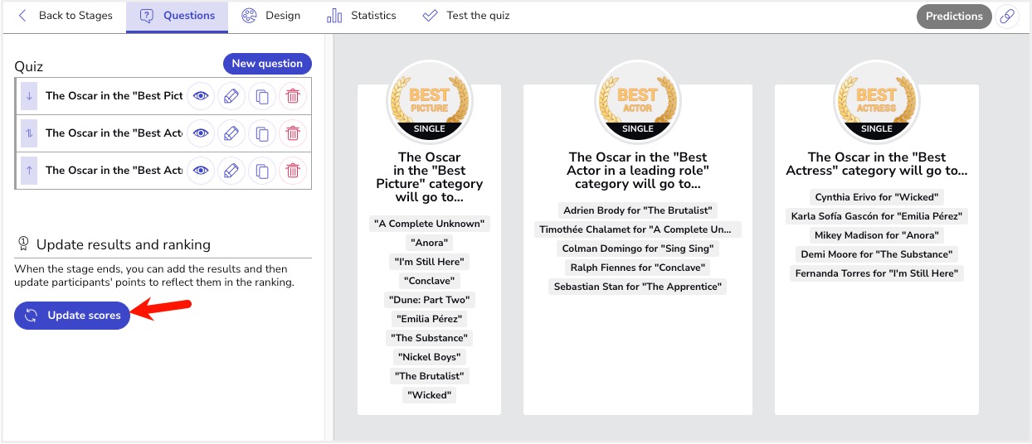Pick Fernanda Torres for "I'm Still Here"

click(876, 273)
